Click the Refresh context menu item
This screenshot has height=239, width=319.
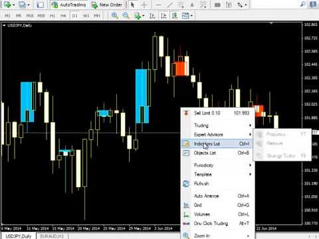[218, 183]
